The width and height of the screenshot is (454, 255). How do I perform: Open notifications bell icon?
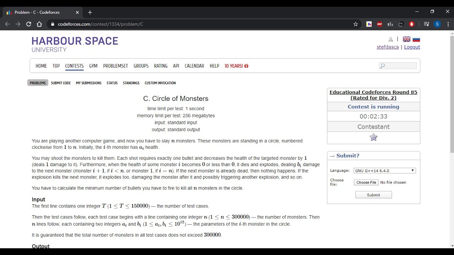tap(391, 39)
